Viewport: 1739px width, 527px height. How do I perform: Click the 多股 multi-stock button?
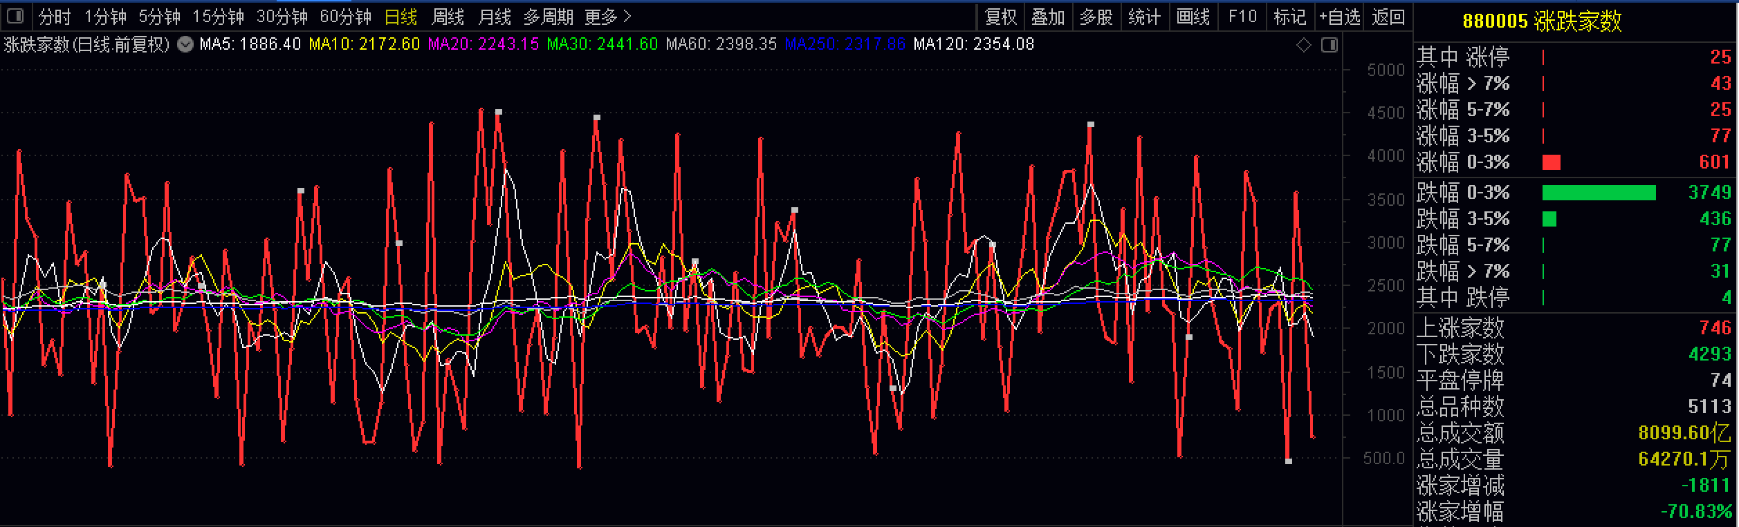click(x=1096, y=17)
